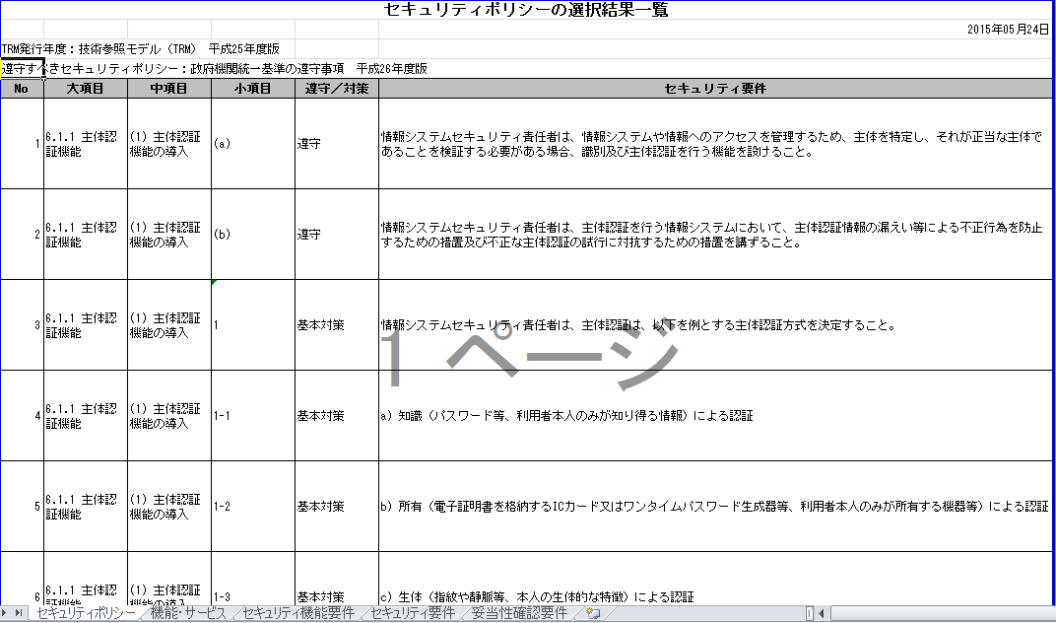Screen dimensions: 1056x623
Task: Open the セキュリティ機能要件 sheet tab
Action: click(298, 613)
